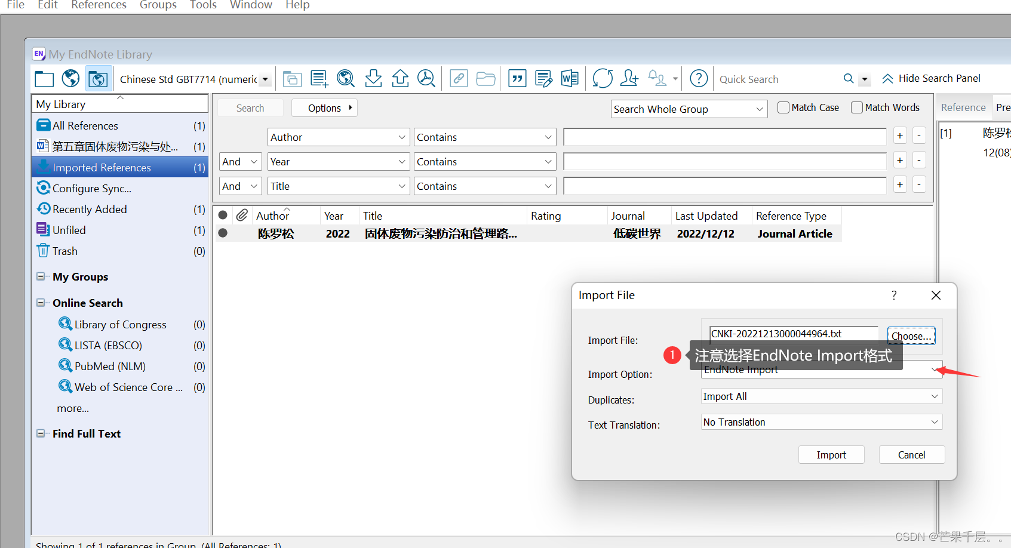Add search row with plus beside Author field
The image size is (1011, 548).
(900, 136)
